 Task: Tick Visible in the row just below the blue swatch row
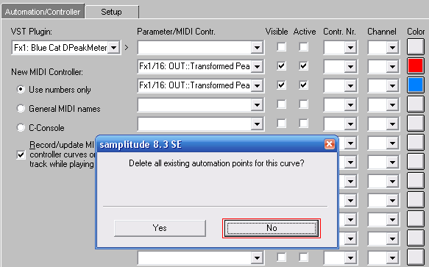tap(281, 104)
